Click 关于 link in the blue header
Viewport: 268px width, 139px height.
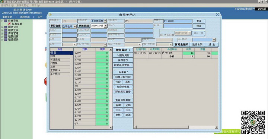[x=40, y=17]
